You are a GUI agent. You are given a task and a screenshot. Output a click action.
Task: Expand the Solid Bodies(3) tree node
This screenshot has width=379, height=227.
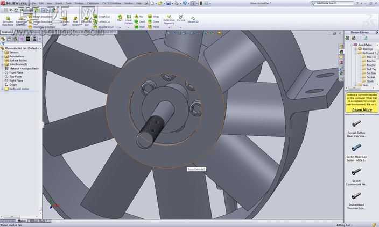2,64
